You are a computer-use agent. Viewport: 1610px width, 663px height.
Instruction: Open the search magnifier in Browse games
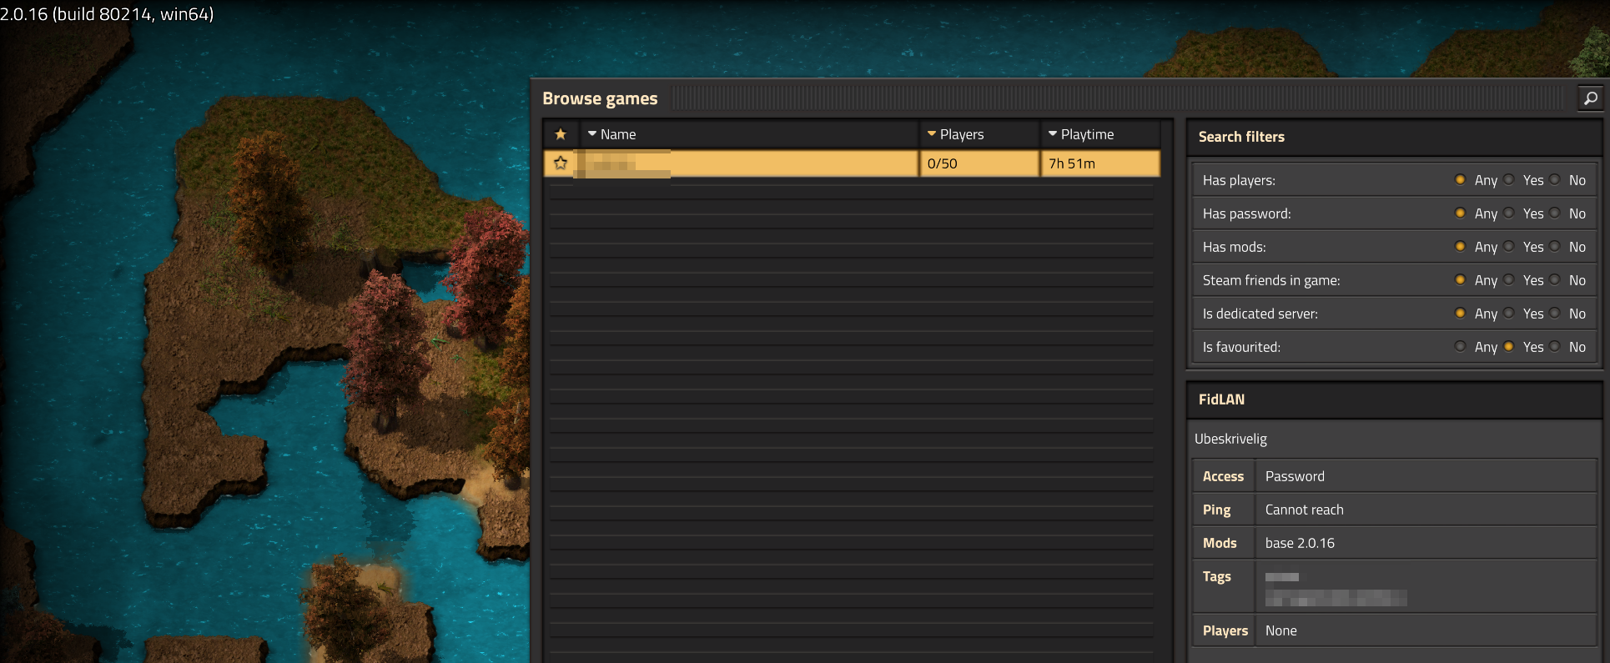1591,98
